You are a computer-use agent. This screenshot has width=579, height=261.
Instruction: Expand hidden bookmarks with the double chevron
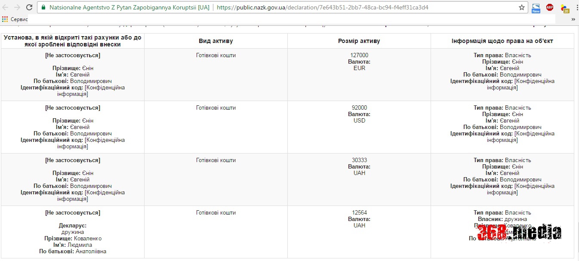click(x=573, y=19)
